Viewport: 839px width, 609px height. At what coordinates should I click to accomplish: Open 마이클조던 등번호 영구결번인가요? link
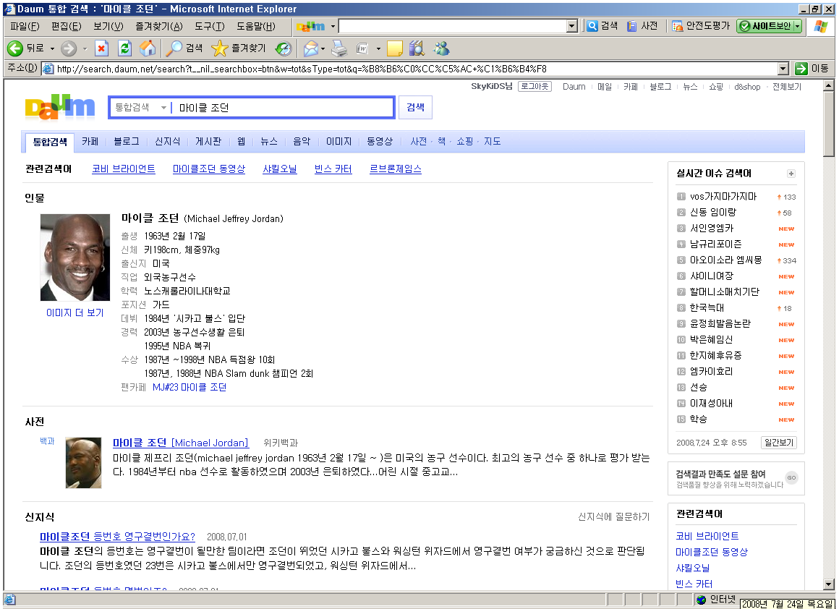click(x=117, y=536)
